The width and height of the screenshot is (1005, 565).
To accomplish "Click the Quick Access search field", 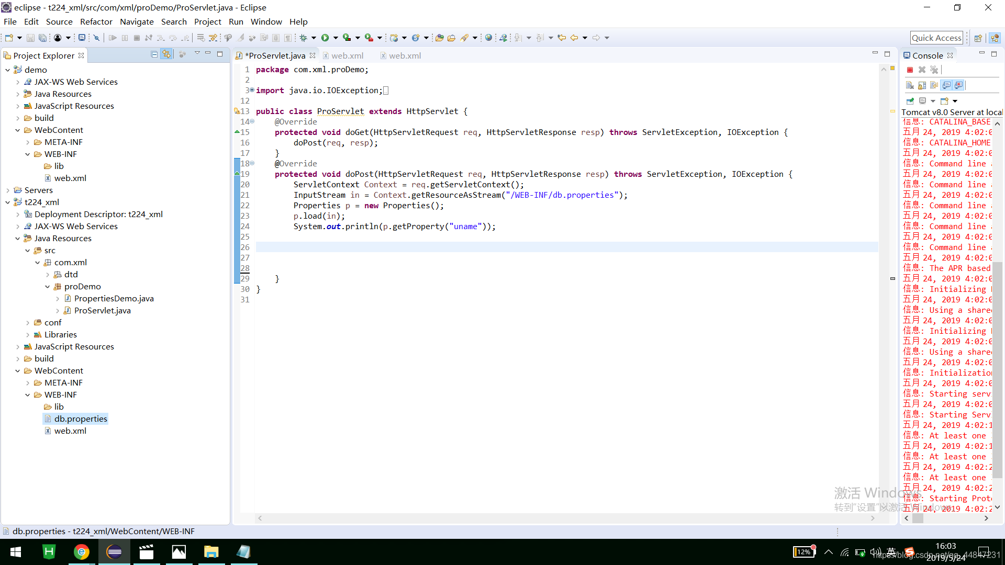I will (936, 38).
